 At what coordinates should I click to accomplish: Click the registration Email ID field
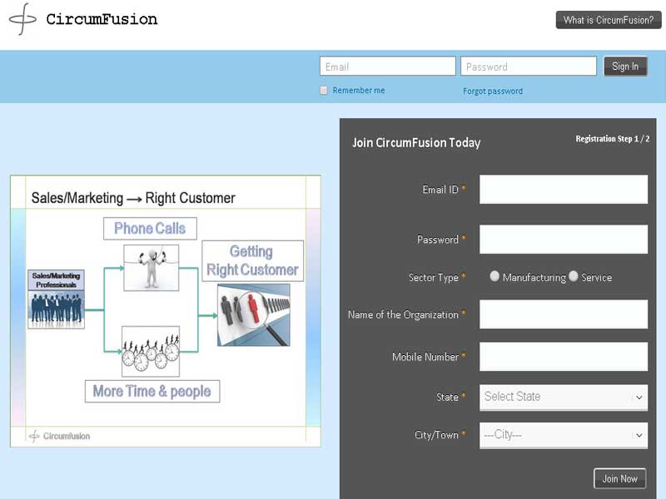564,190
